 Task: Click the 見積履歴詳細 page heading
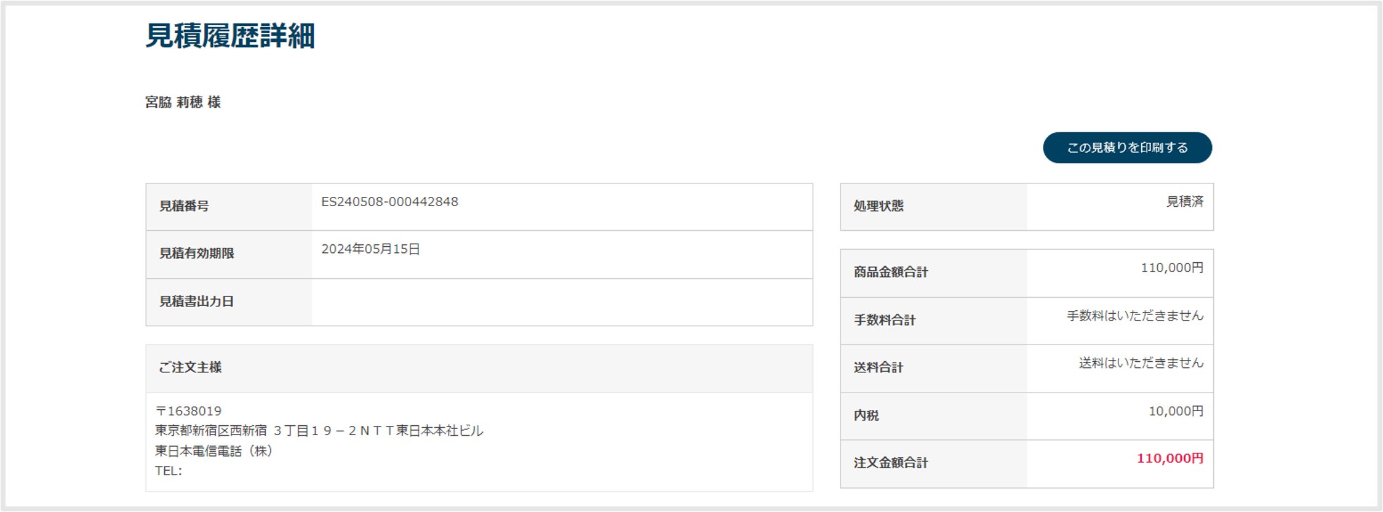point(230,36)
